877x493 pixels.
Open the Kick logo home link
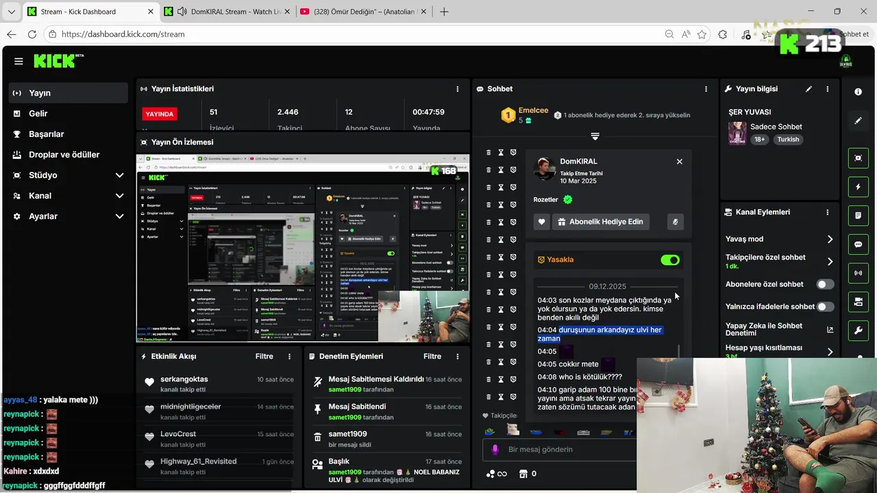(58, 61)
